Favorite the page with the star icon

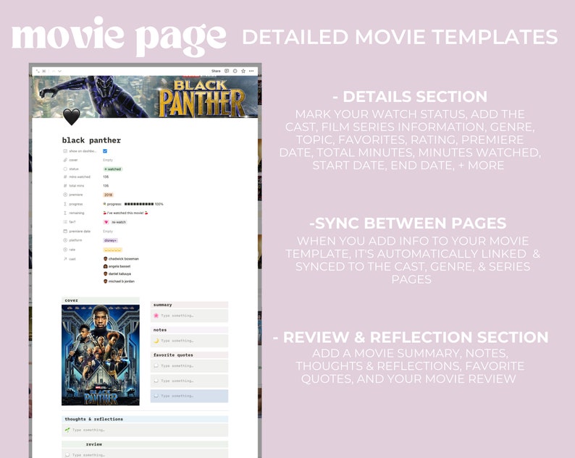(243, 71)
